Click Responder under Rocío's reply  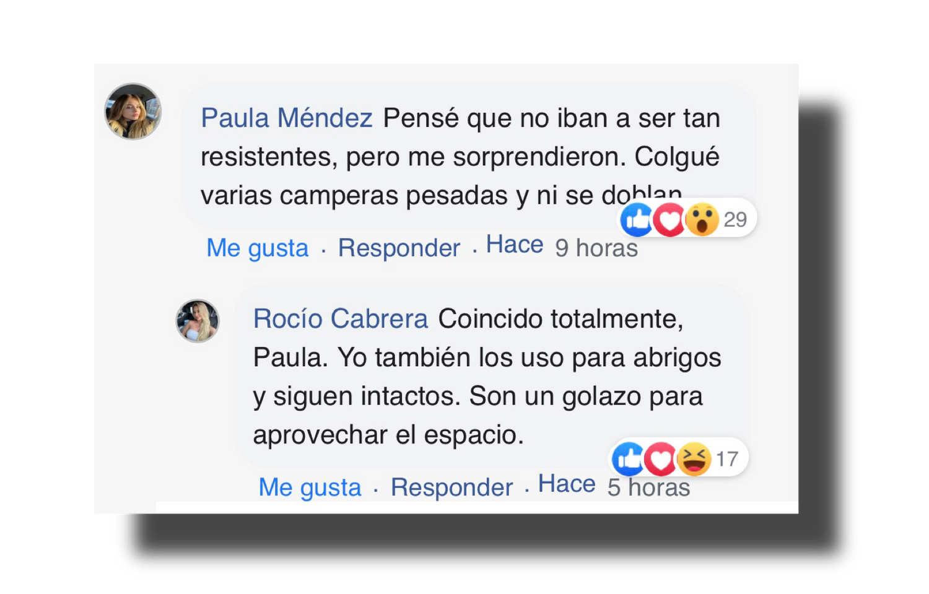click(x=451, y=487)
